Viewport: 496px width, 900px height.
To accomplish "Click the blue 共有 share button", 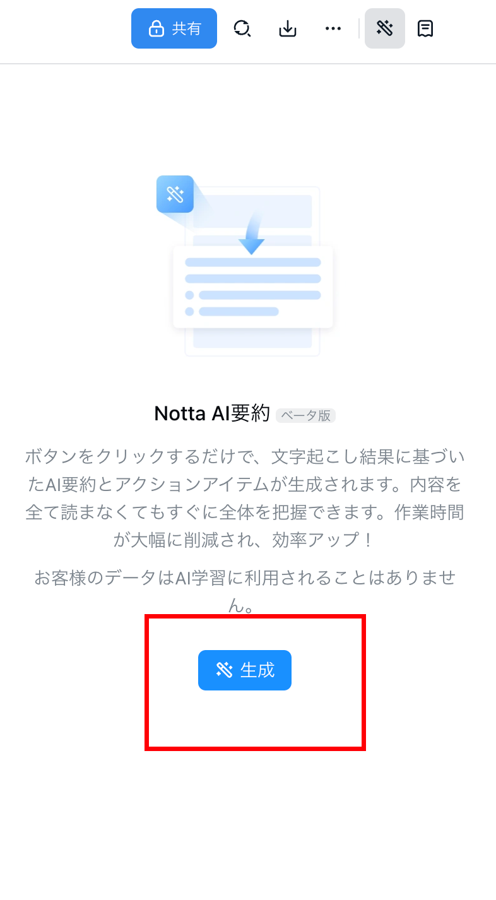I will coord(174,28).
